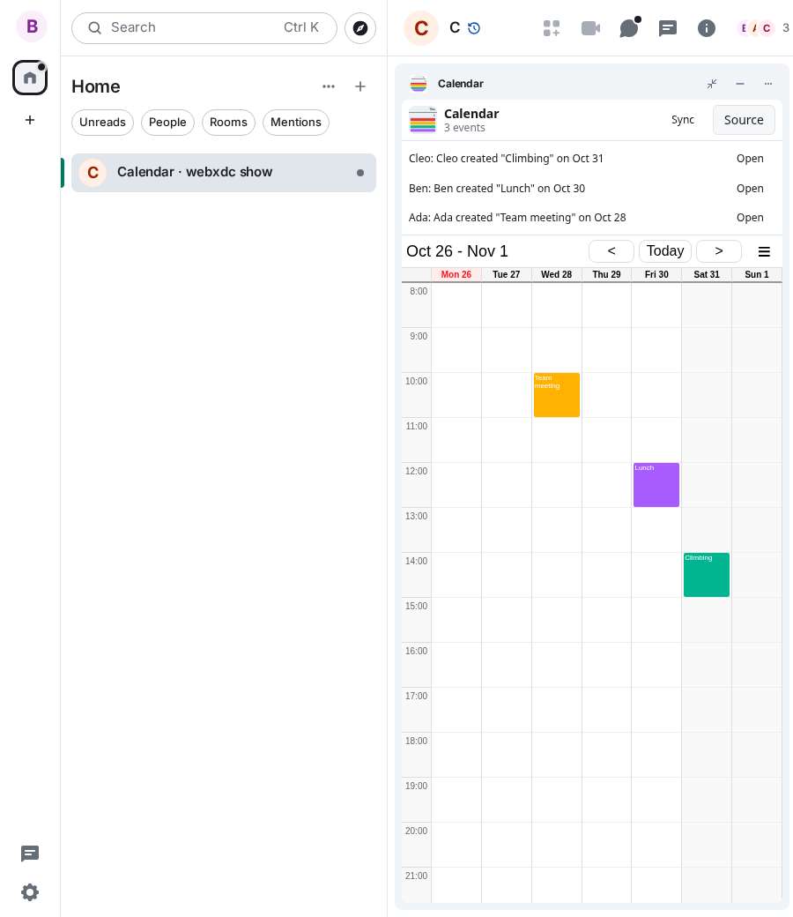Create a new space with plus icon

30,120
